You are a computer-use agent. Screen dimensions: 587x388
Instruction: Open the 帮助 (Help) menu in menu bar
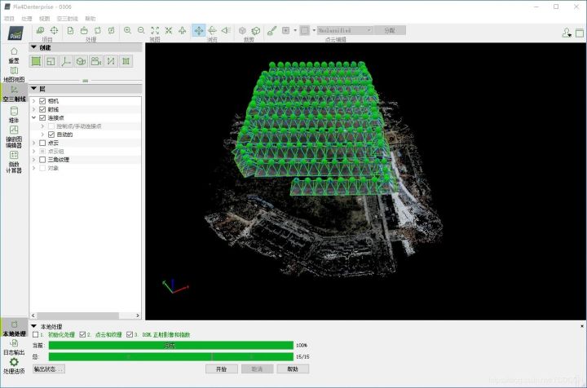(x=90, y=18)
